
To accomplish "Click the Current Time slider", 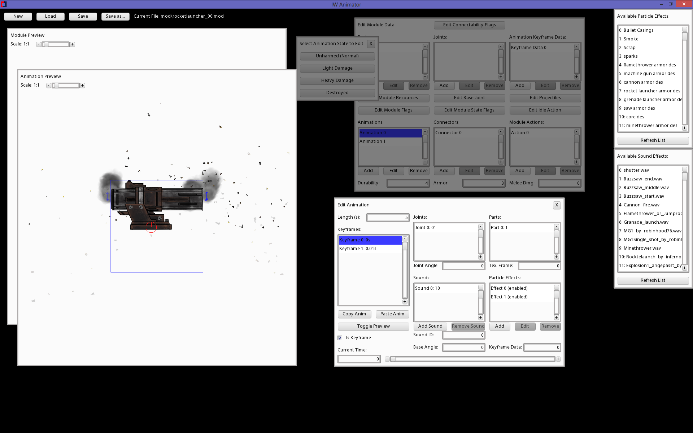I will (473, 359).
